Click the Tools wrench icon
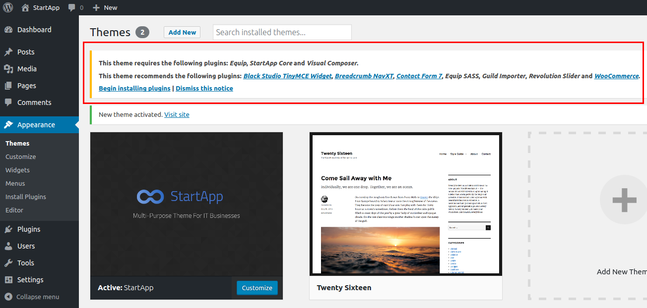The image size is (647, 308). [8, 263]
